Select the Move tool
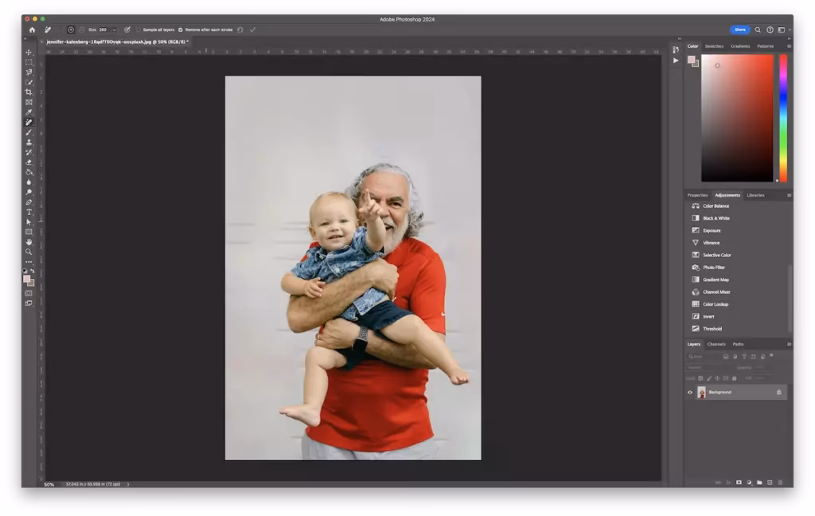Viewport: 815px width, 516px height. 29,53
